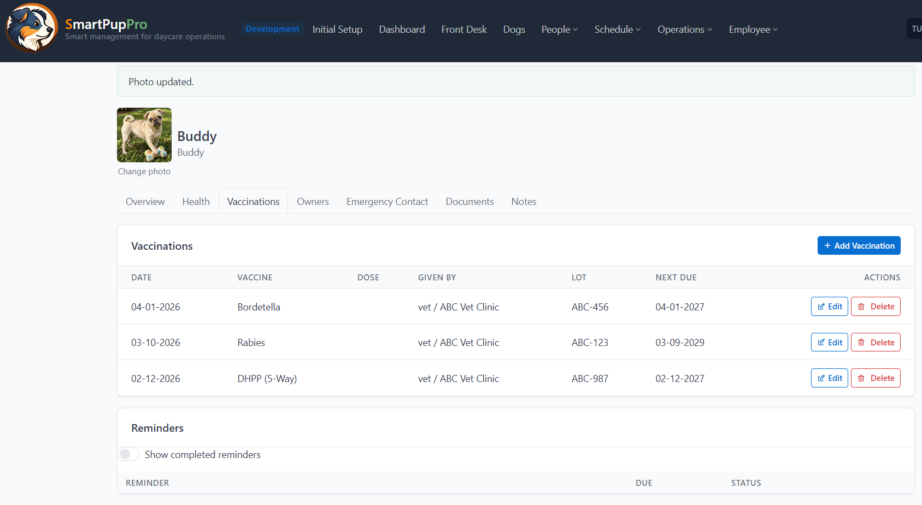Go to Front Desk page
This screenshot has height=505, width=922.
pyautogui.click(x=463, y=30)
